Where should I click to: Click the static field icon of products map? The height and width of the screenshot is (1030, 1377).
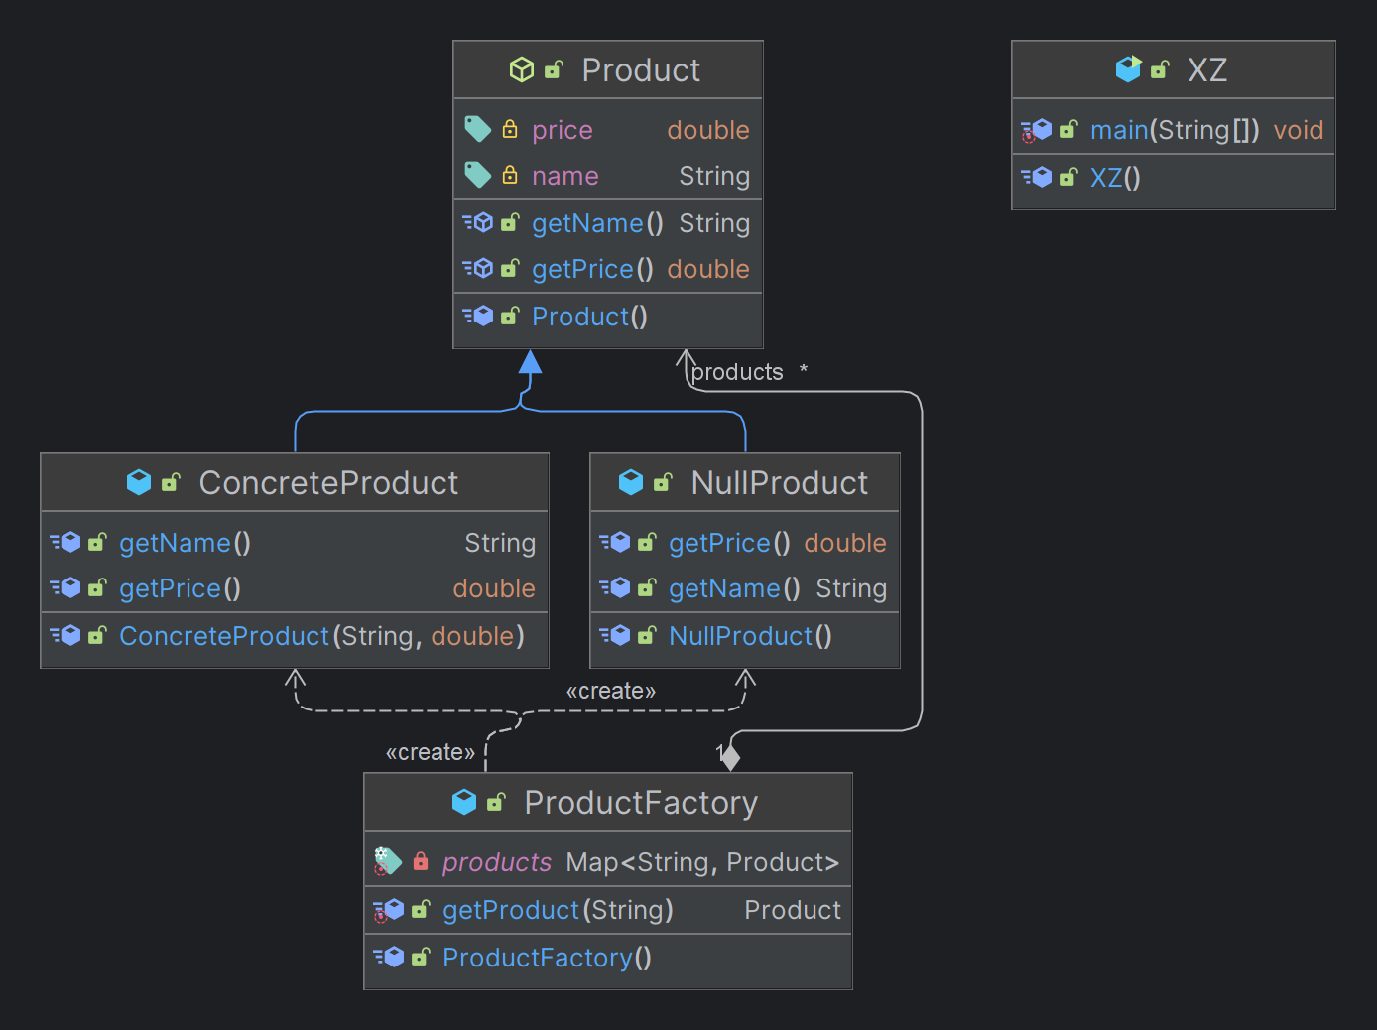coord(388,861)
